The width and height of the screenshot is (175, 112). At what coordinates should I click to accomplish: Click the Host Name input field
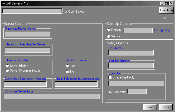pos(131,53)
